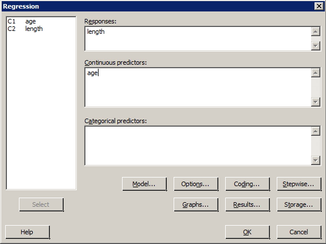Screen dimensions: 326x244
Task: Open the Storage... dialog
Action: click(x=299, y=204)
